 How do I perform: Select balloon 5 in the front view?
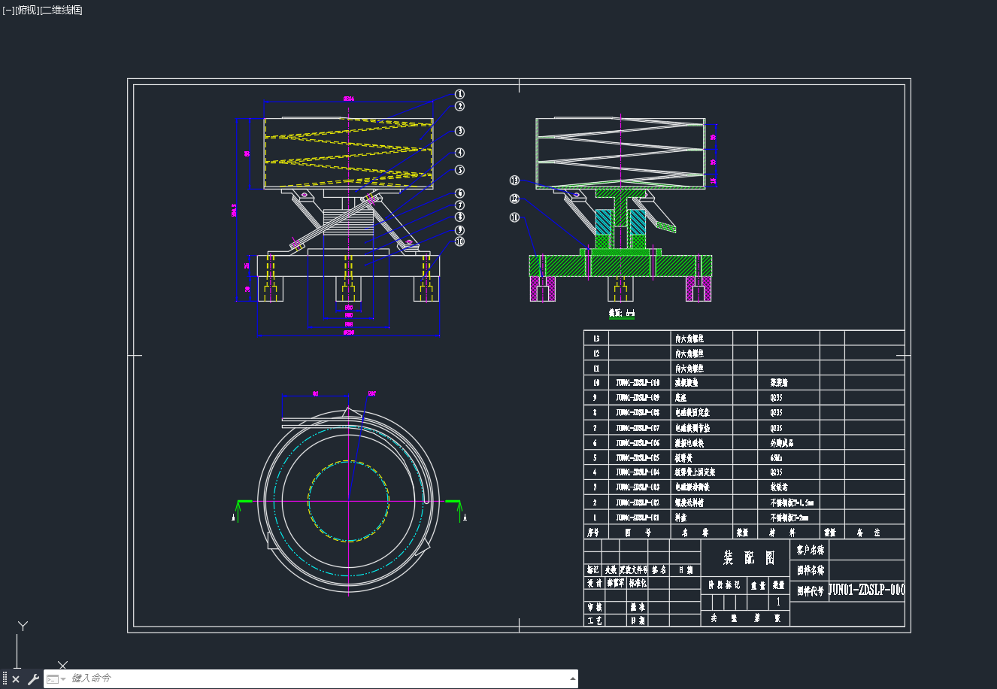coord(459,171)
